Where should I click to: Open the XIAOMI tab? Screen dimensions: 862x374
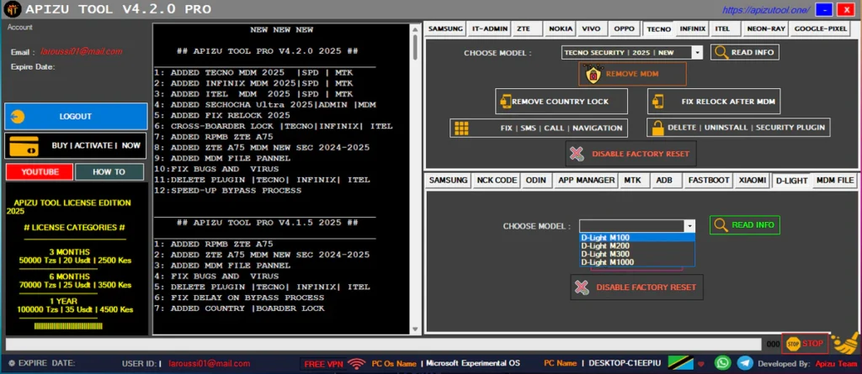pos(752,180)
